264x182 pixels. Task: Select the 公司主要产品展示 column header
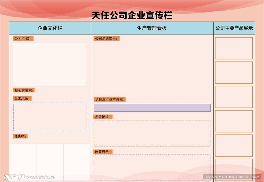pos(234,28)
